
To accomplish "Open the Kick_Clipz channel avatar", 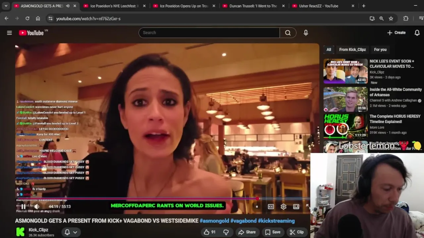I will [x=21, y=232].
